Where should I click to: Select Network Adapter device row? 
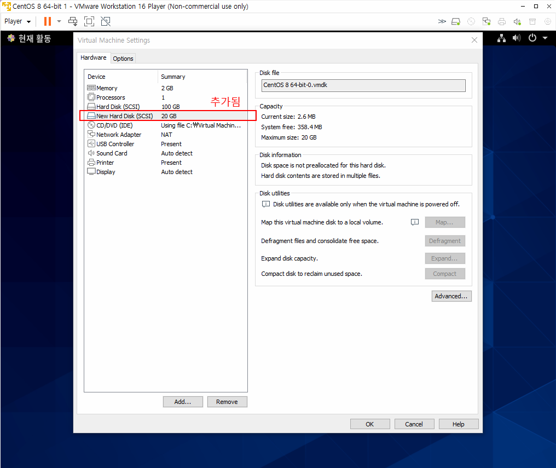coord(166,134)
